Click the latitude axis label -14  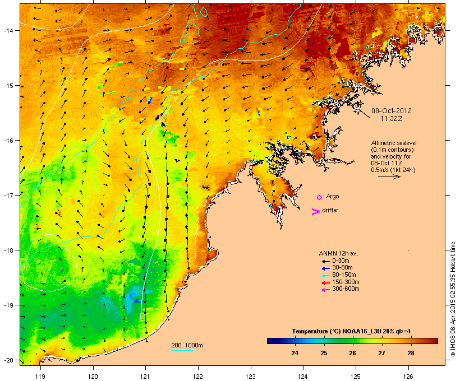(x=8, y=30)
